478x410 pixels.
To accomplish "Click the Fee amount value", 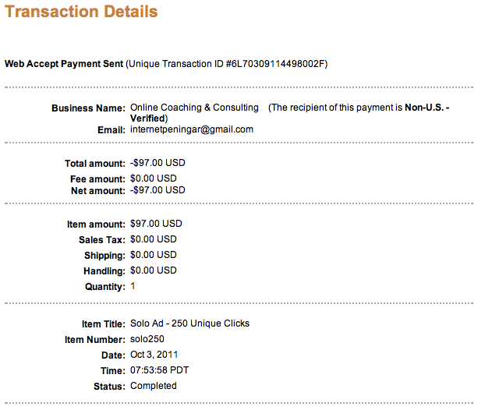I will point(154,178).
